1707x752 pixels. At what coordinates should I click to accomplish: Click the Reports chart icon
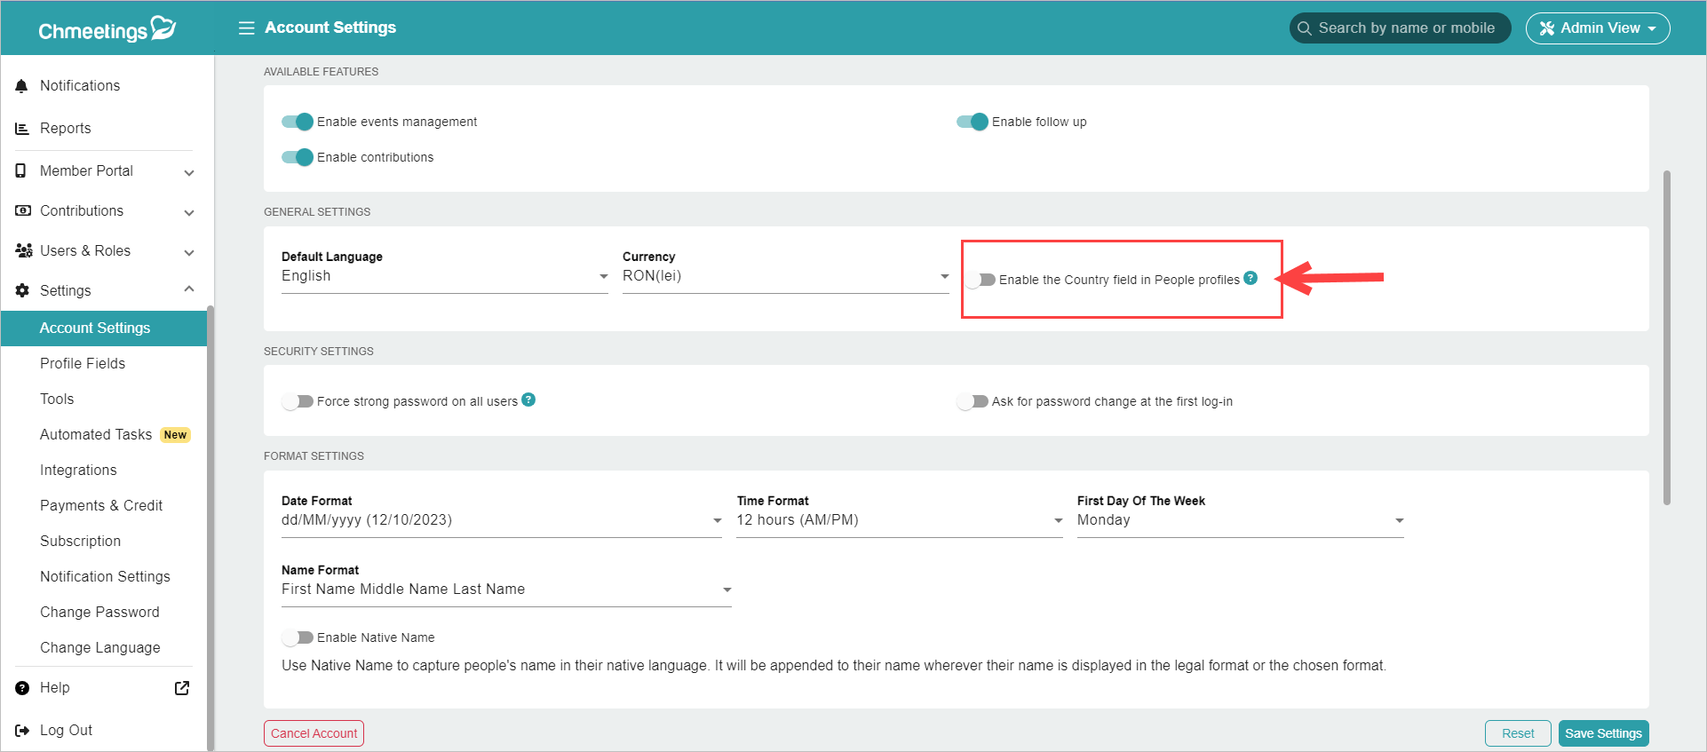(x=22, y=129)
